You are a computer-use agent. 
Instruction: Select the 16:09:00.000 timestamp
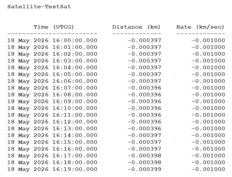coord(52,102)
